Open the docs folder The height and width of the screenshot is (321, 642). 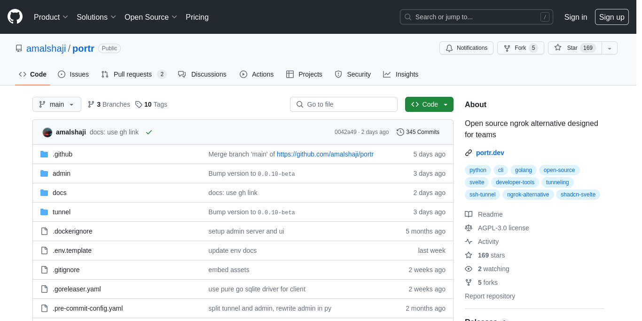point(59,193)
